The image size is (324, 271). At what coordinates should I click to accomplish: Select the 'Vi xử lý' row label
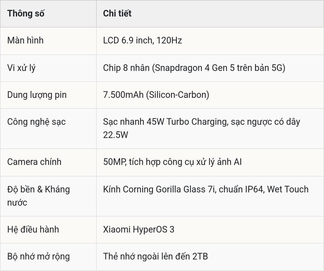pos(21,68)
